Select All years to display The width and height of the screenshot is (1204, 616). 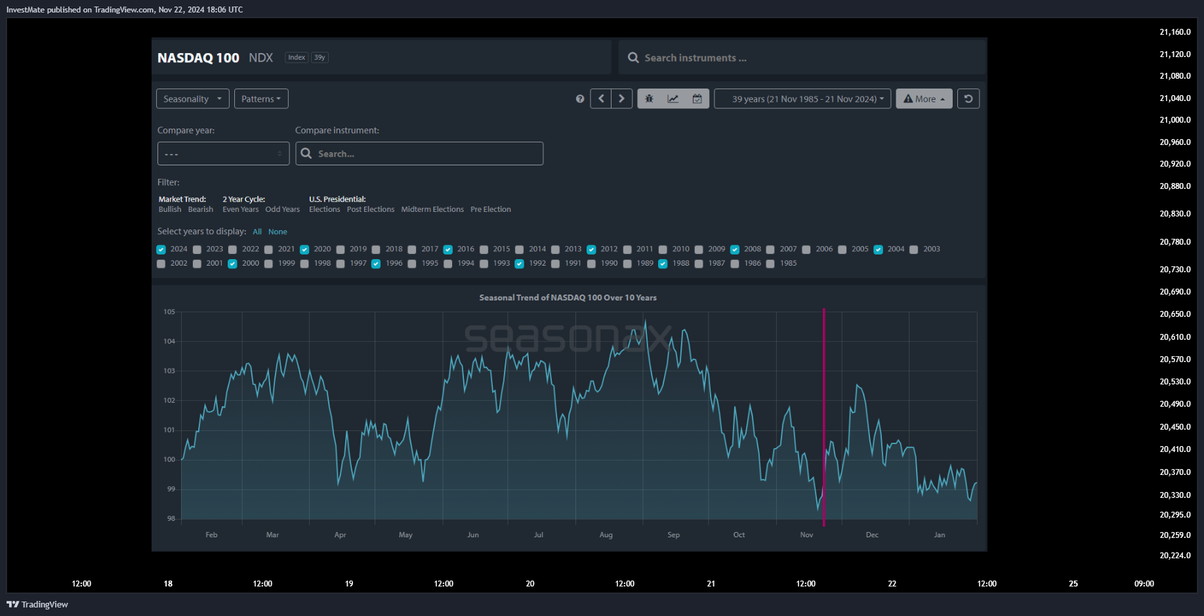click(257, 232)
